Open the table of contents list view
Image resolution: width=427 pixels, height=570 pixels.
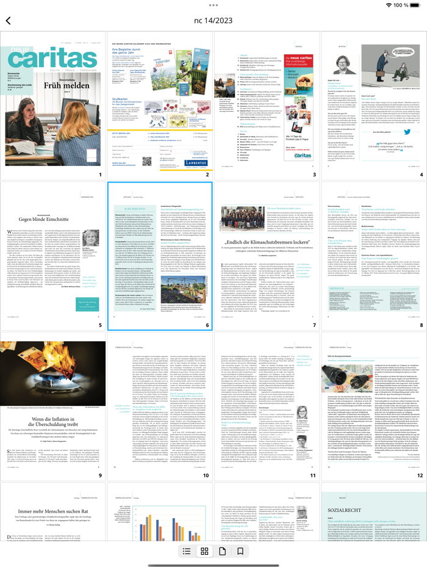pos(187,552)
